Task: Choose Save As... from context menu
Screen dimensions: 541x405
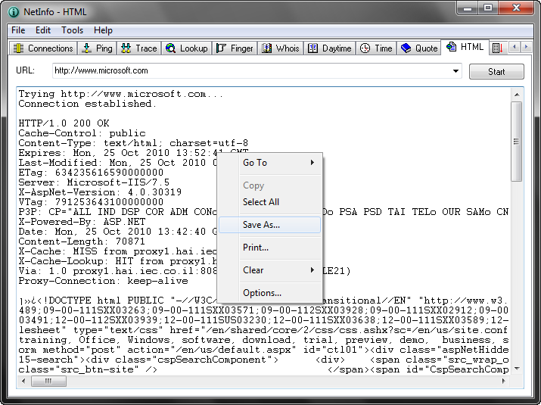Action: 261,225
